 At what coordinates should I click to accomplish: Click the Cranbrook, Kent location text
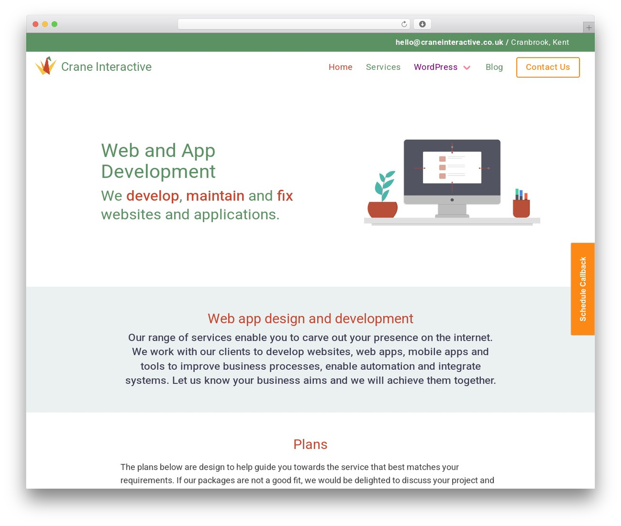click(540, 42)
